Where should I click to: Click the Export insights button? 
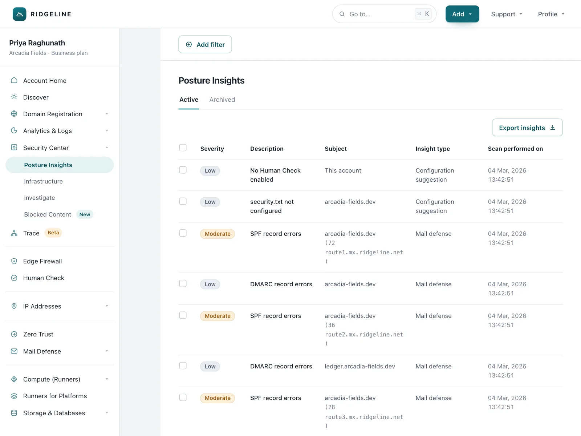[527, 128]
